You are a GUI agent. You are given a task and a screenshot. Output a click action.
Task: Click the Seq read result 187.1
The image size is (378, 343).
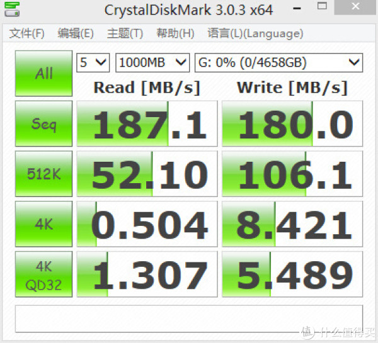coord(147,123)
